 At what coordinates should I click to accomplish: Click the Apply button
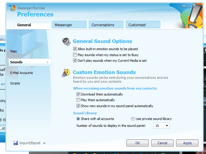(187, 143)
